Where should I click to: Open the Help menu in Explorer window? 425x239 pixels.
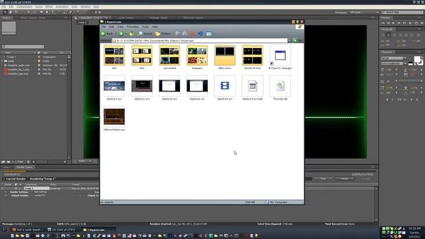(155, 27)
